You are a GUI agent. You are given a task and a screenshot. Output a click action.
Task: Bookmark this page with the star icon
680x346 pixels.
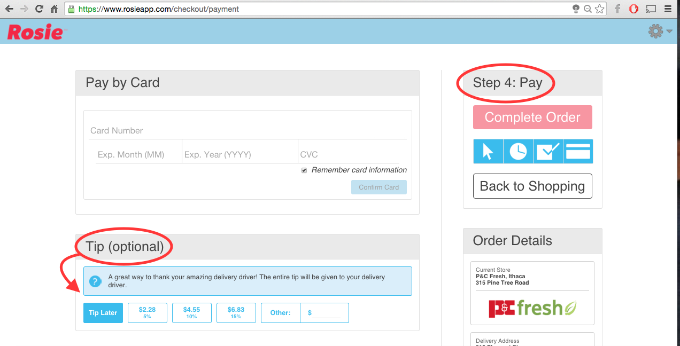click(600, 9)
